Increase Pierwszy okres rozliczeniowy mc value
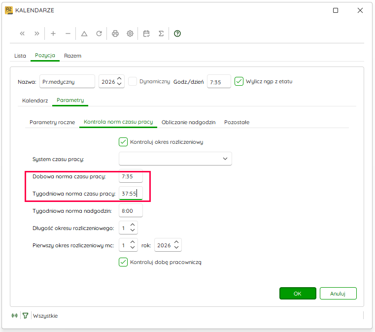The height and width of the screenshot is (332, 375). 133,242
